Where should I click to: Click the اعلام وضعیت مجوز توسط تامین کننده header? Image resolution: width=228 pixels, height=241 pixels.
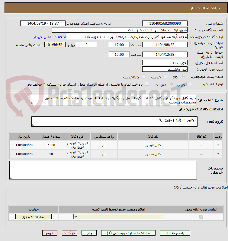(x=119, y=209)
